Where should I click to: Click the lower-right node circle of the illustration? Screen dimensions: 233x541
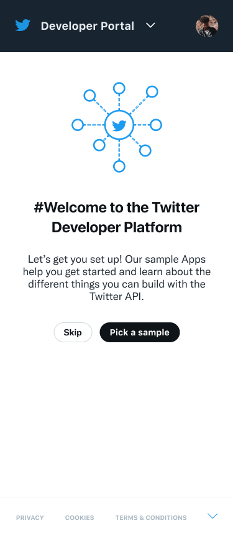(145, 150)
